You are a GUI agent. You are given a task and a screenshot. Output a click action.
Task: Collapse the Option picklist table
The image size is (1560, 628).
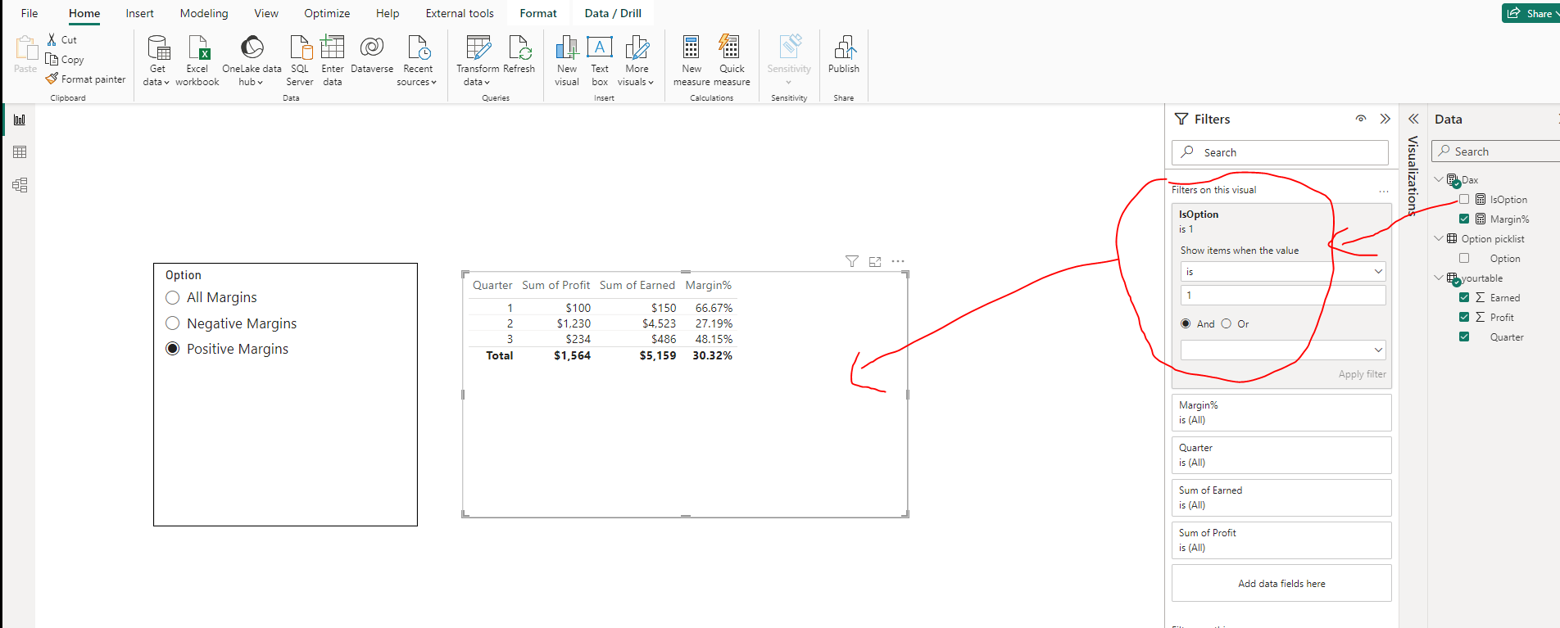point(1439,238)
